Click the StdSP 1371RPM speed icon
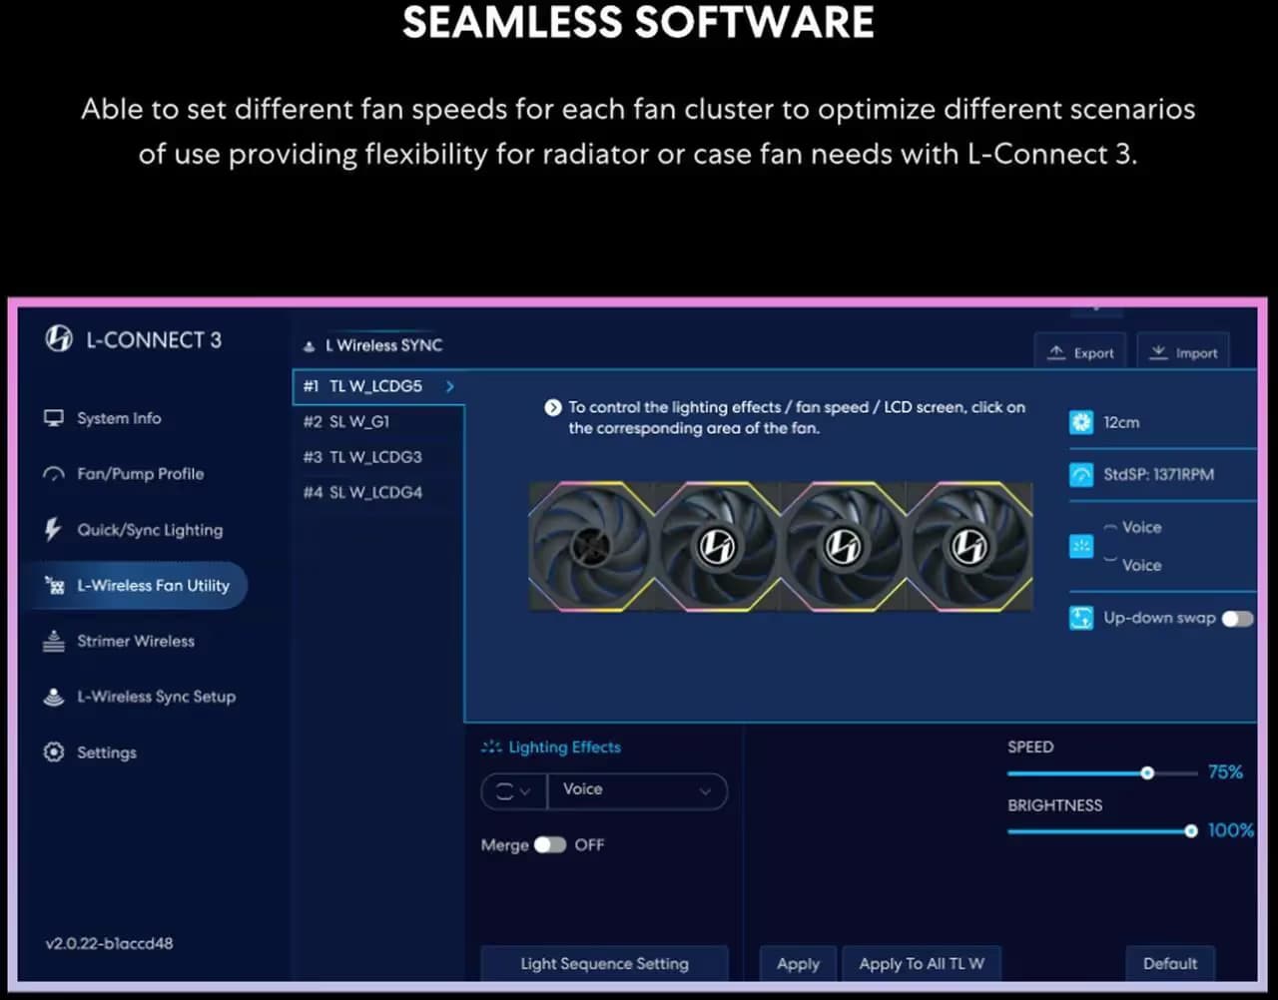Screen dimensions: 1278x1000 1081,475
